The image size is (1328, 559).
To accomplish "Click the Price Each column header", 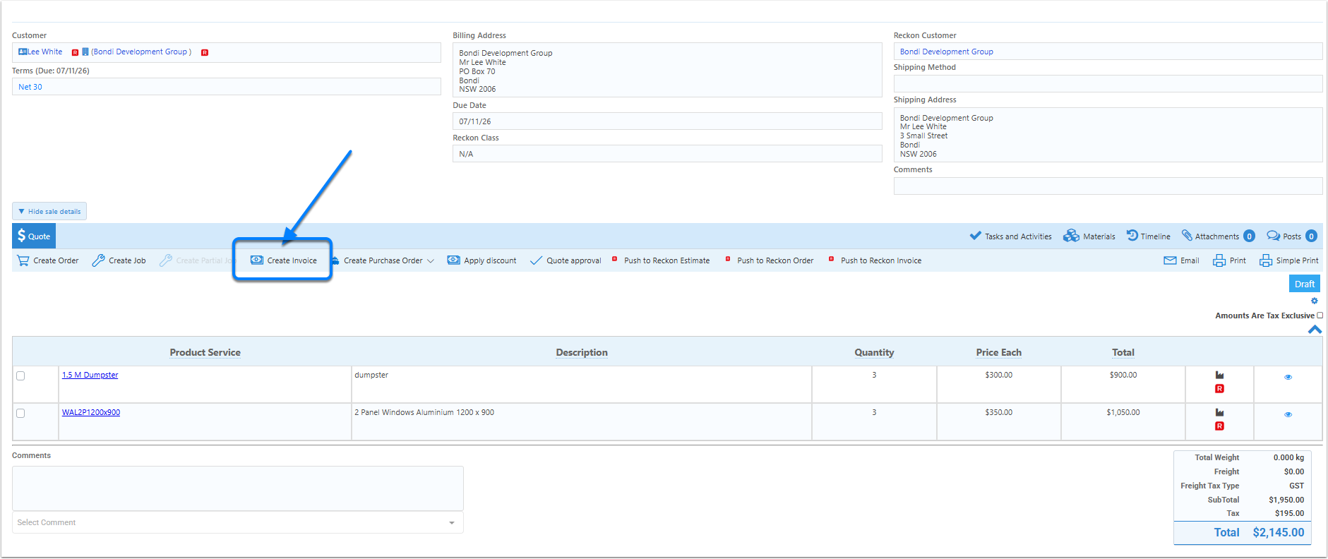I will [x=999, y=352].
